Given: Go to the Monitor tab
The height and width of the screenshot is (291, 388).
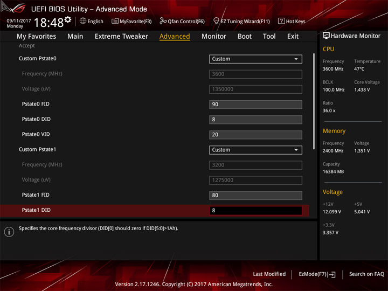Looking at the screenshot, I should point(214,37).
